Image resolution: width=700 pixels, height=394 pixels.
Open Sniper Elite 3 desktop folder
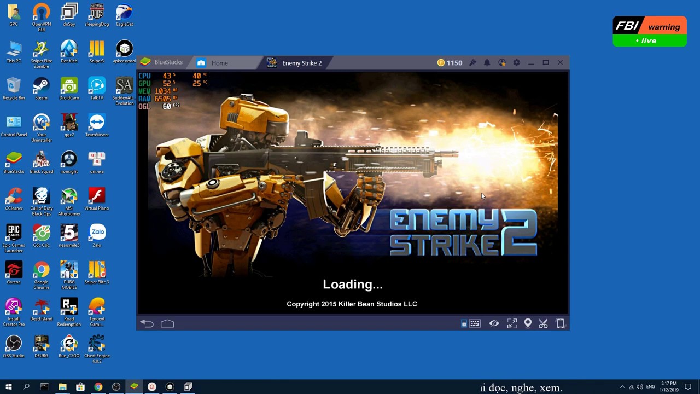tap(97, 273)
